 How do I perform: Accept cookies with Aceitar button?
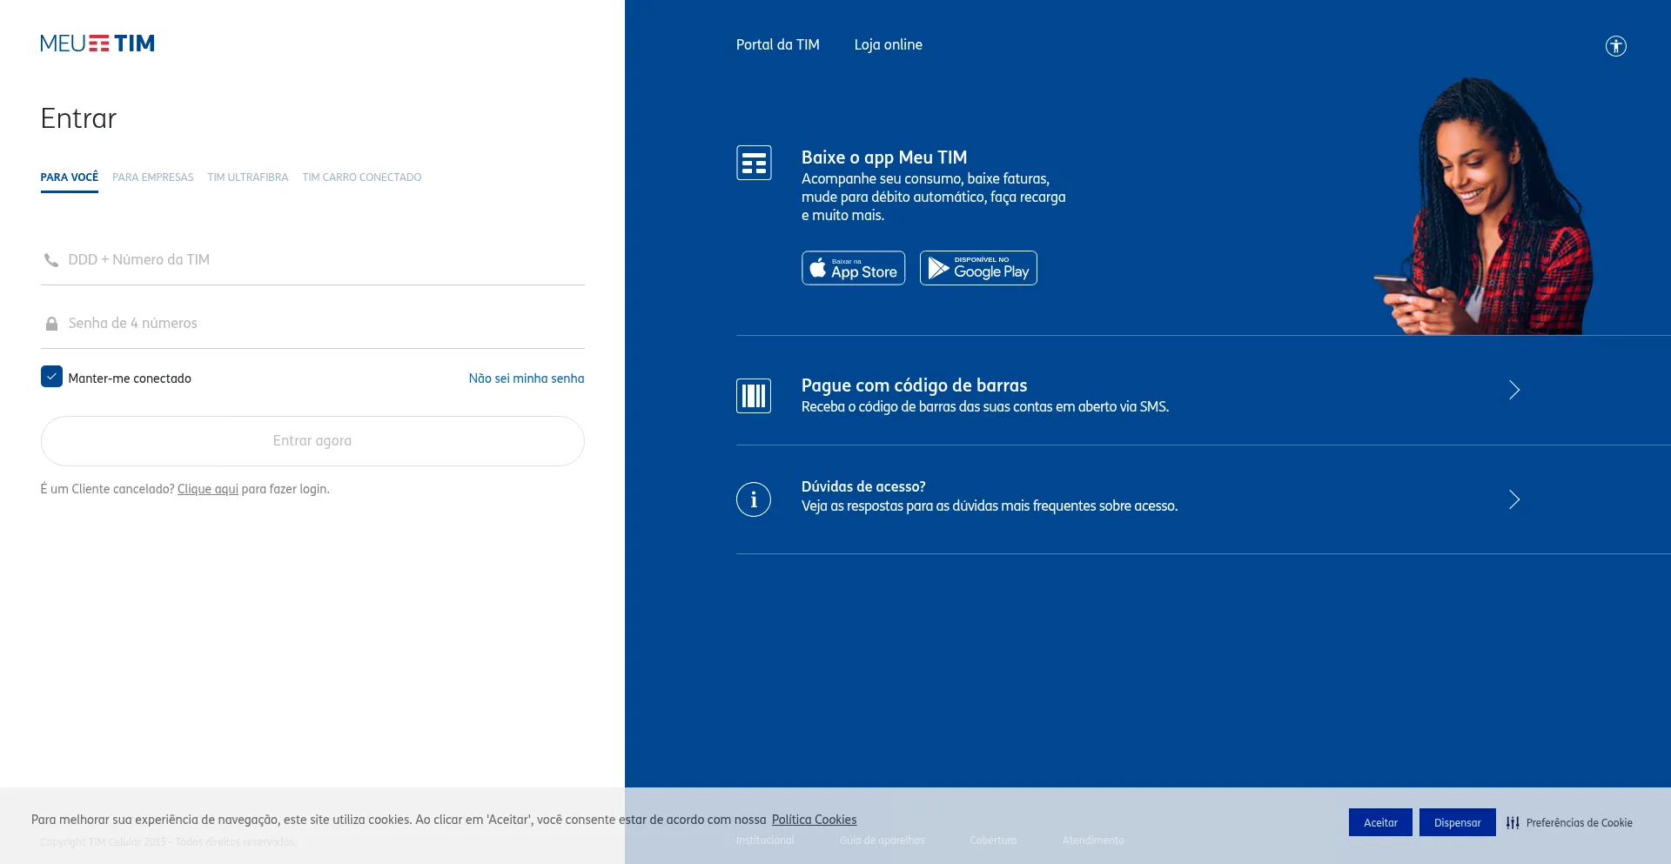pos(1380,822)
